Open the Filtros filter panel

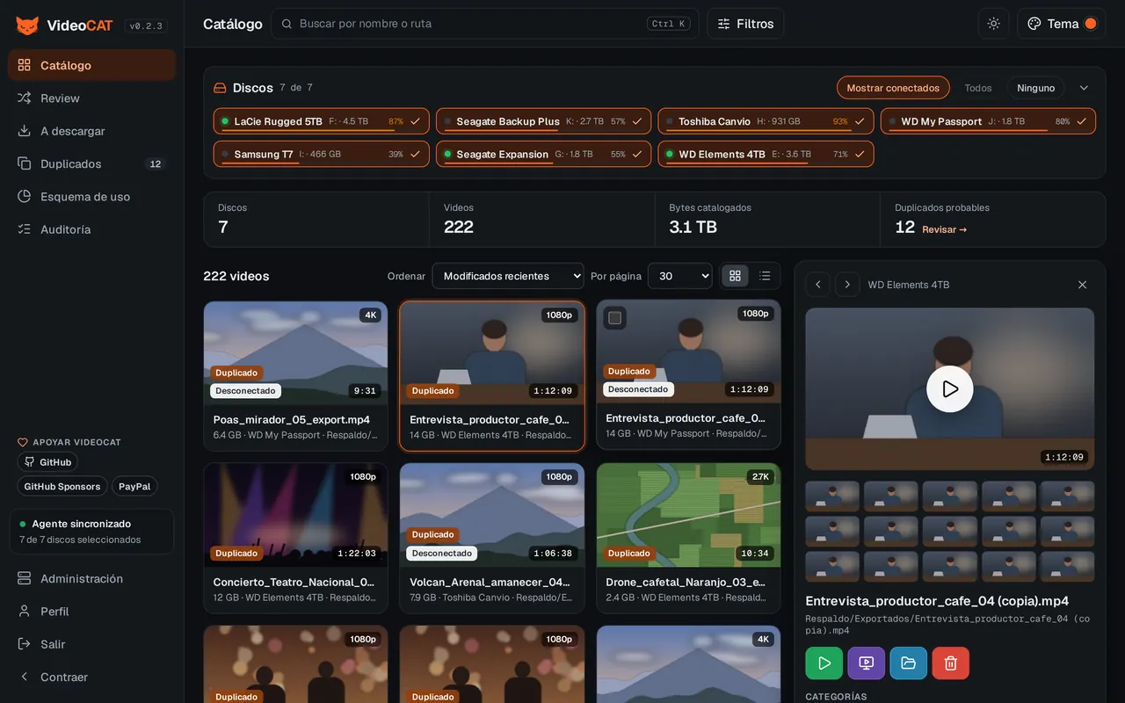[745, 24]
